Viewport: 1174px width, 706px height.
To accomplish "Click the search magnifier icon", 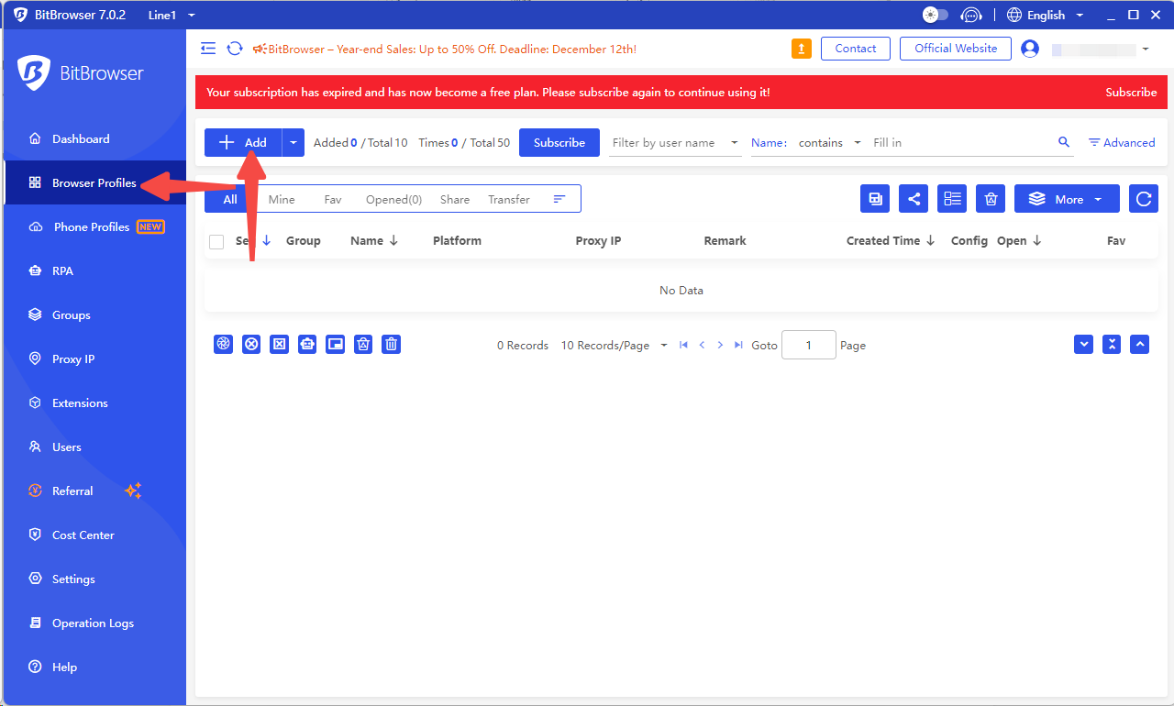I will click(1064, 142).
